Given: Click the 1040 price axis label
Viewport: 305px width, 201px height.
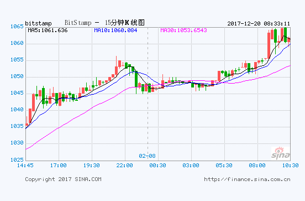Looking at the screenshot, I should point(17,110).
